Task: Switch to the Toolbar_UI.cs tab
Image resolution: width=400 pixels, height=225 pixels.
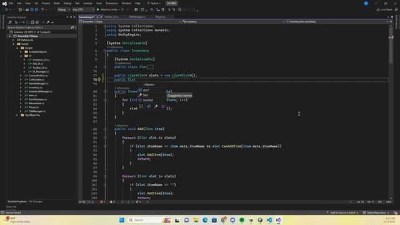Action: [111, 17]
